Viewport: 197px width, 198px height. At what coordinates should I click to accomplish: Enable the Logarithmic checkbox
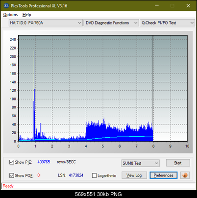point(94,175)
